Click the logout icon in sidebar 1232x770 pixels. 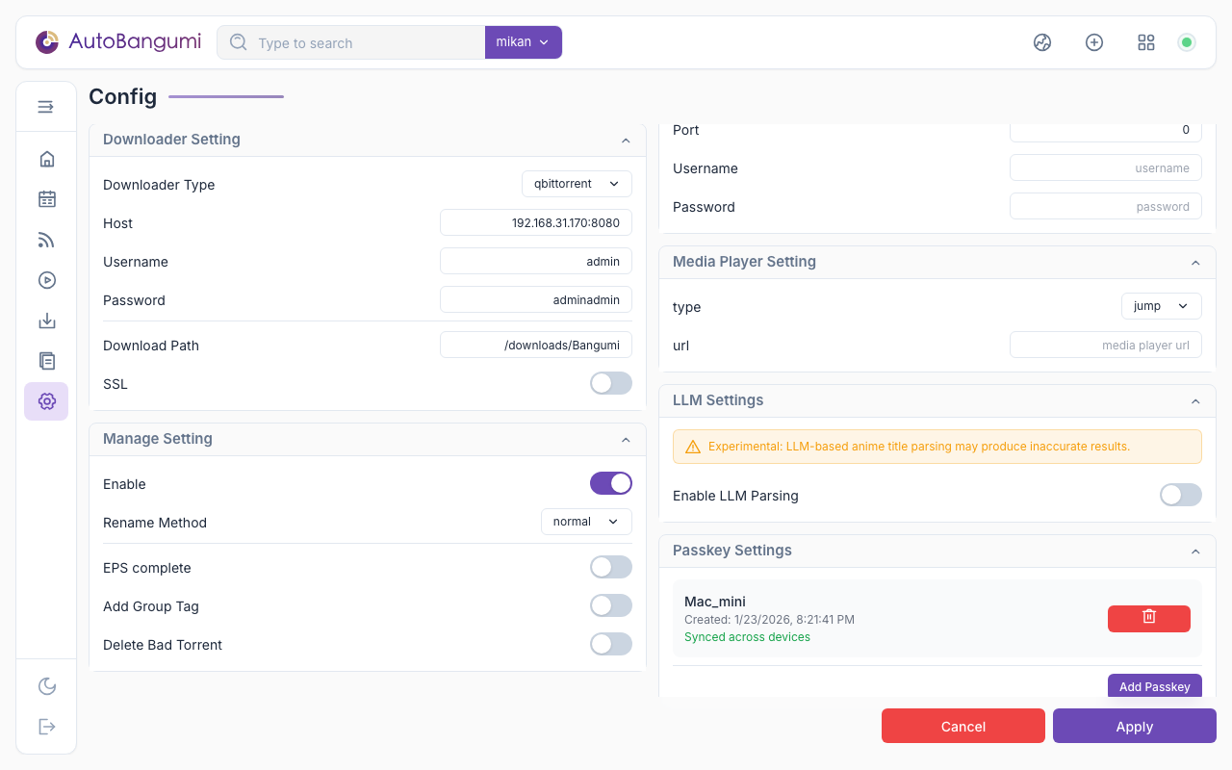point(46,727)
